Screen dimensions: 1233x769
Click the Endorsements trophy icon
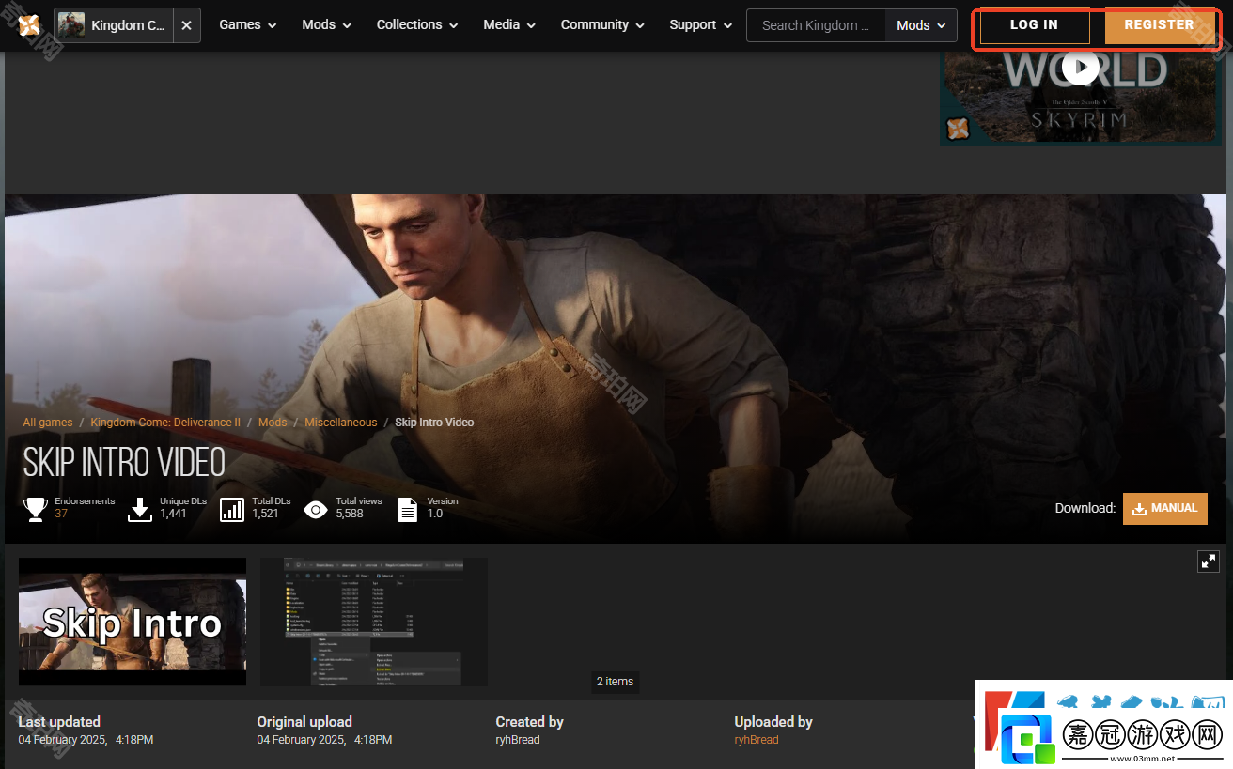point(36,509)
